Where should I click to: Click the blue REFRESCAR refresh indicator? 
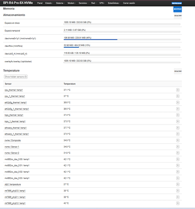(x=177, y=3)
